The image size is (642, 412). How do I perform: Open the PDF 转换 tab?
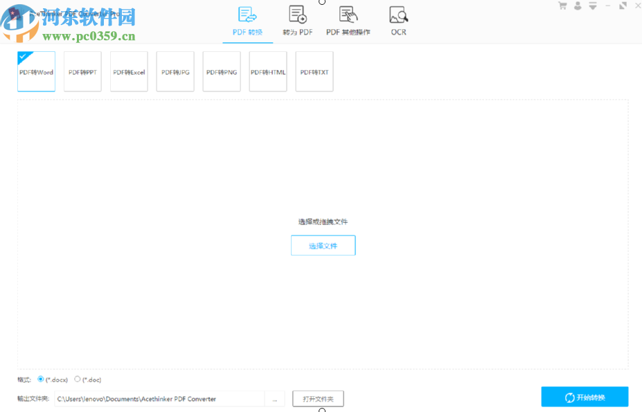coord(248,21)
